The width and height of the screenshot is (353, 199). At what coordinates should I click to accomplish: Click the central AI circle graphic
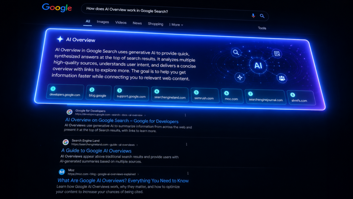pos(258,66)
